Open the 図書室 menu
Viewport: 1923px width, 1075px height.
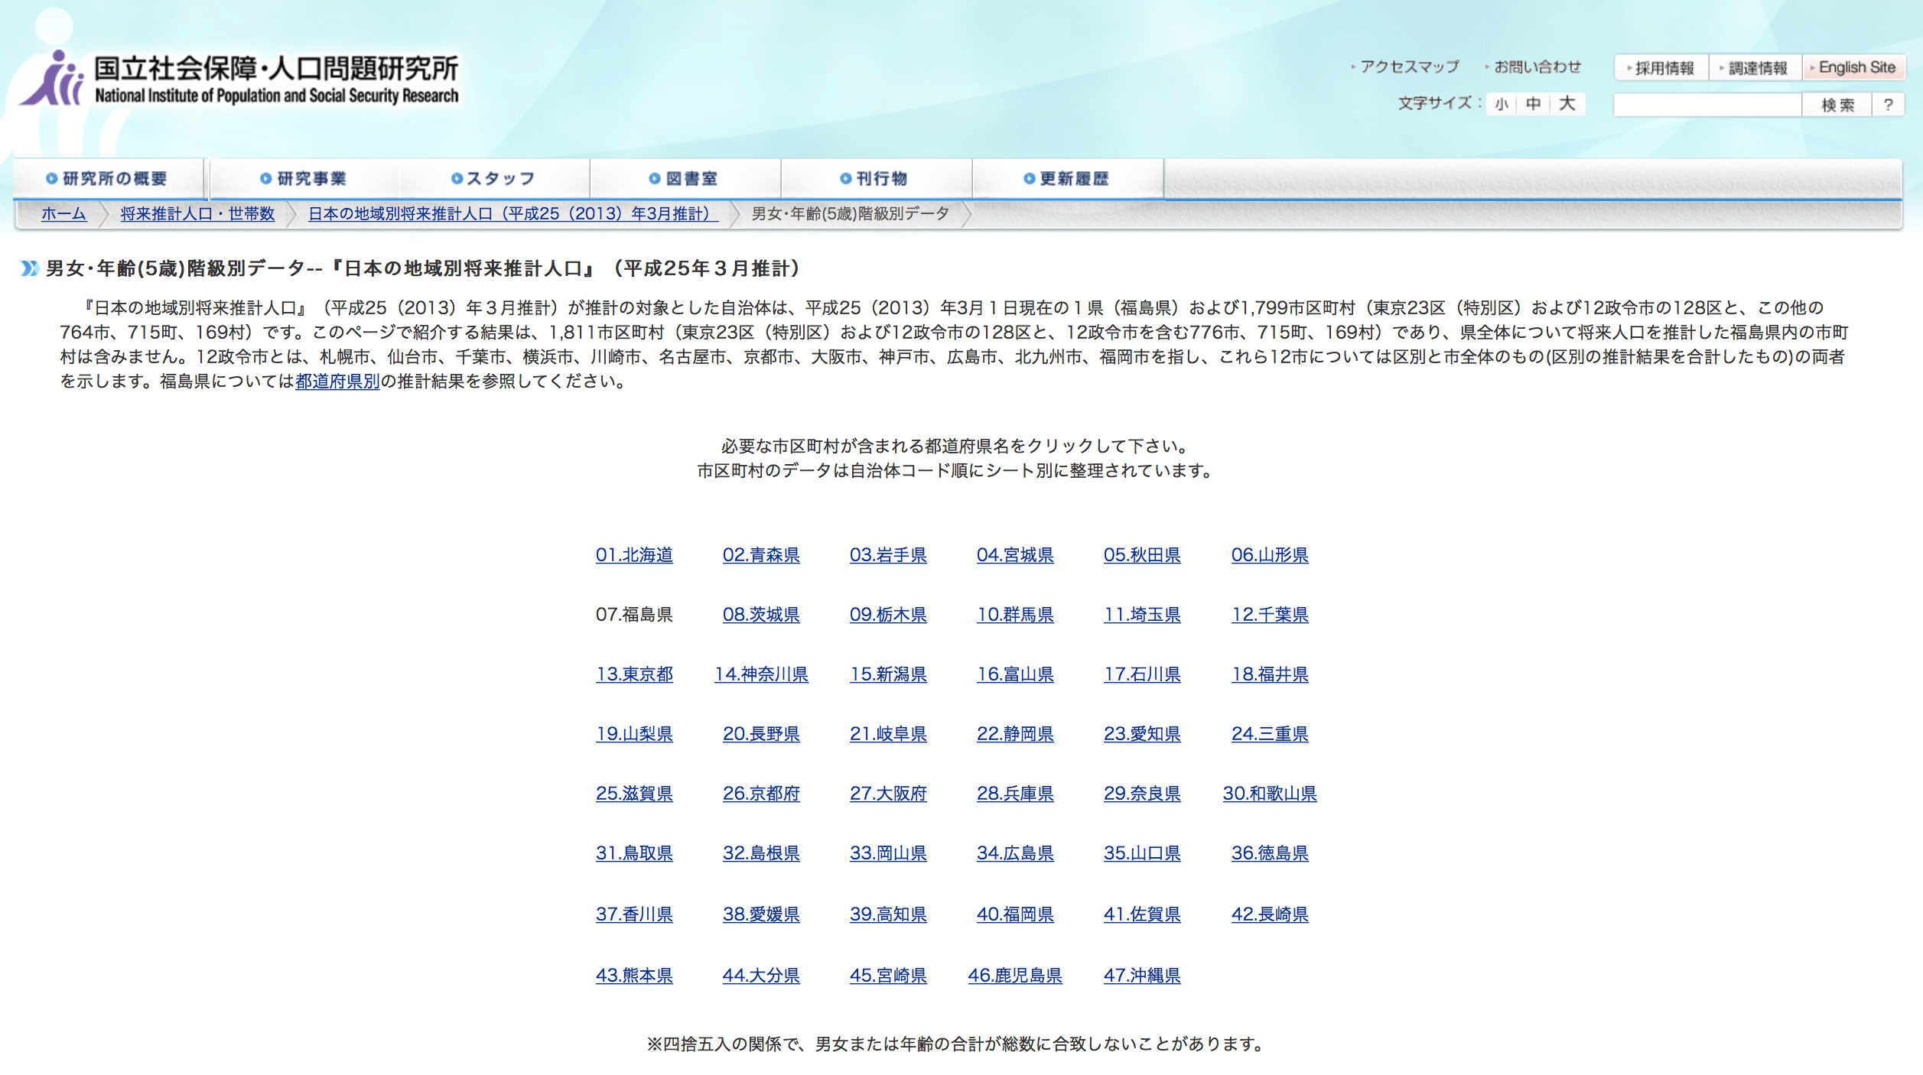pyautogui.click(x=684, y=179)
